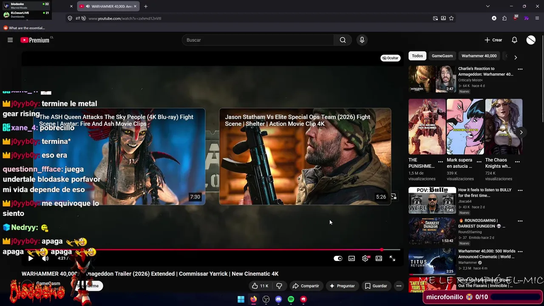Show more filter chips with the right arrow
The image size is (544, 306).
[x=516, y=57]
